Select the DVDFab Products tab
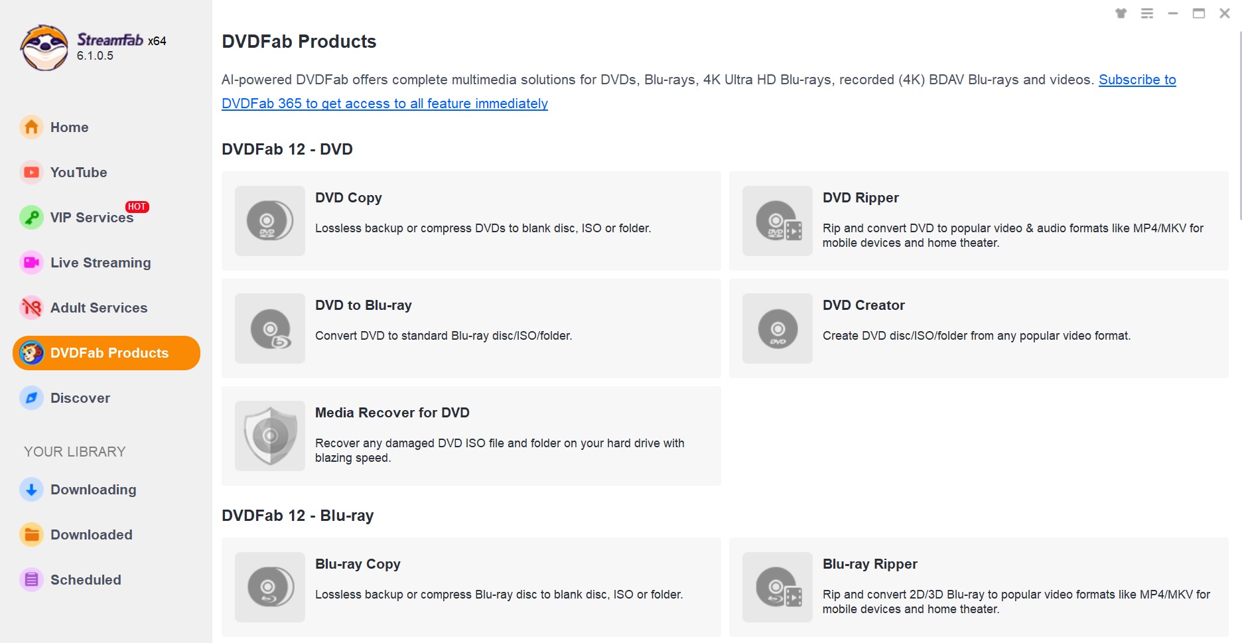The image size is (1242, 643). coord(106,352)
